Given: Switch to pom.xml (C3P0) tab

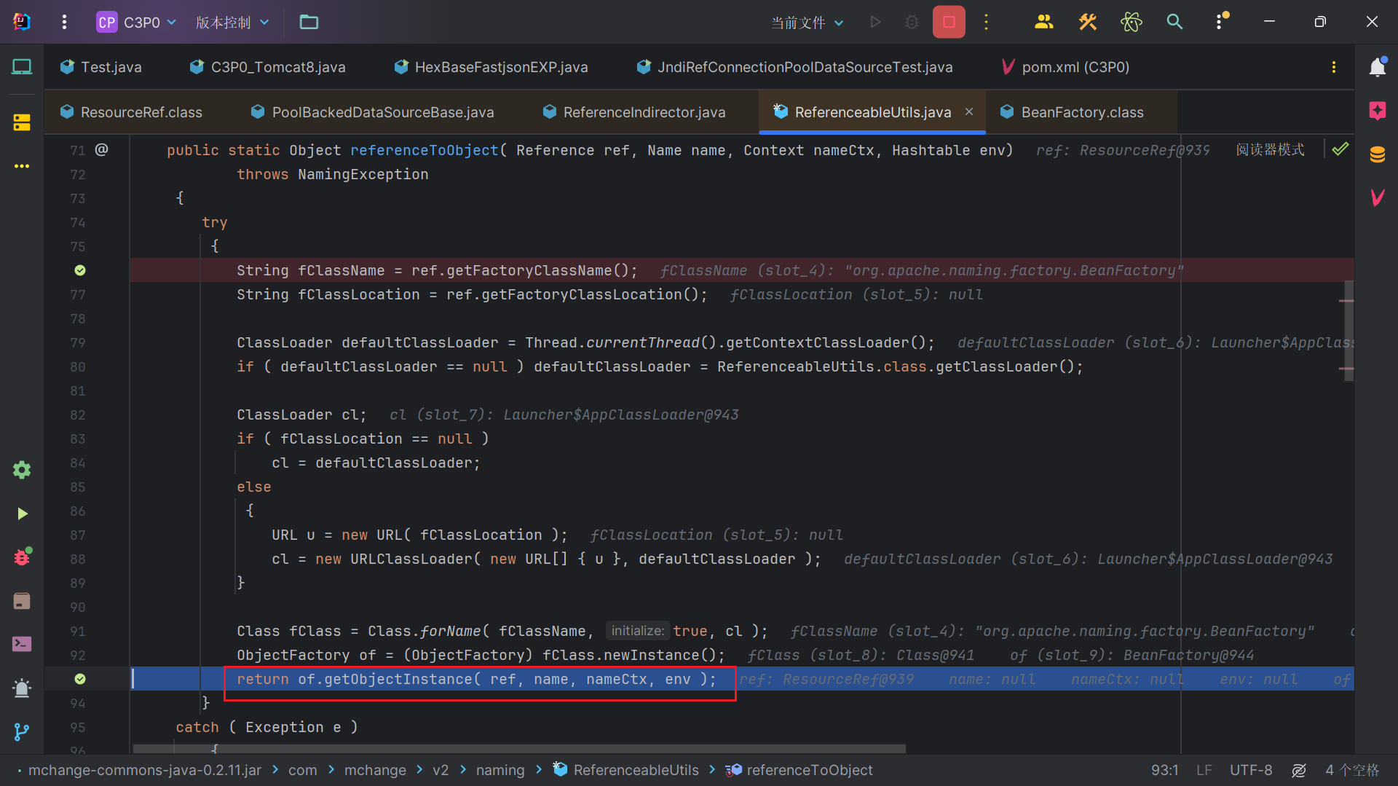Looking at the screenshot, I should click(1066, 67).
